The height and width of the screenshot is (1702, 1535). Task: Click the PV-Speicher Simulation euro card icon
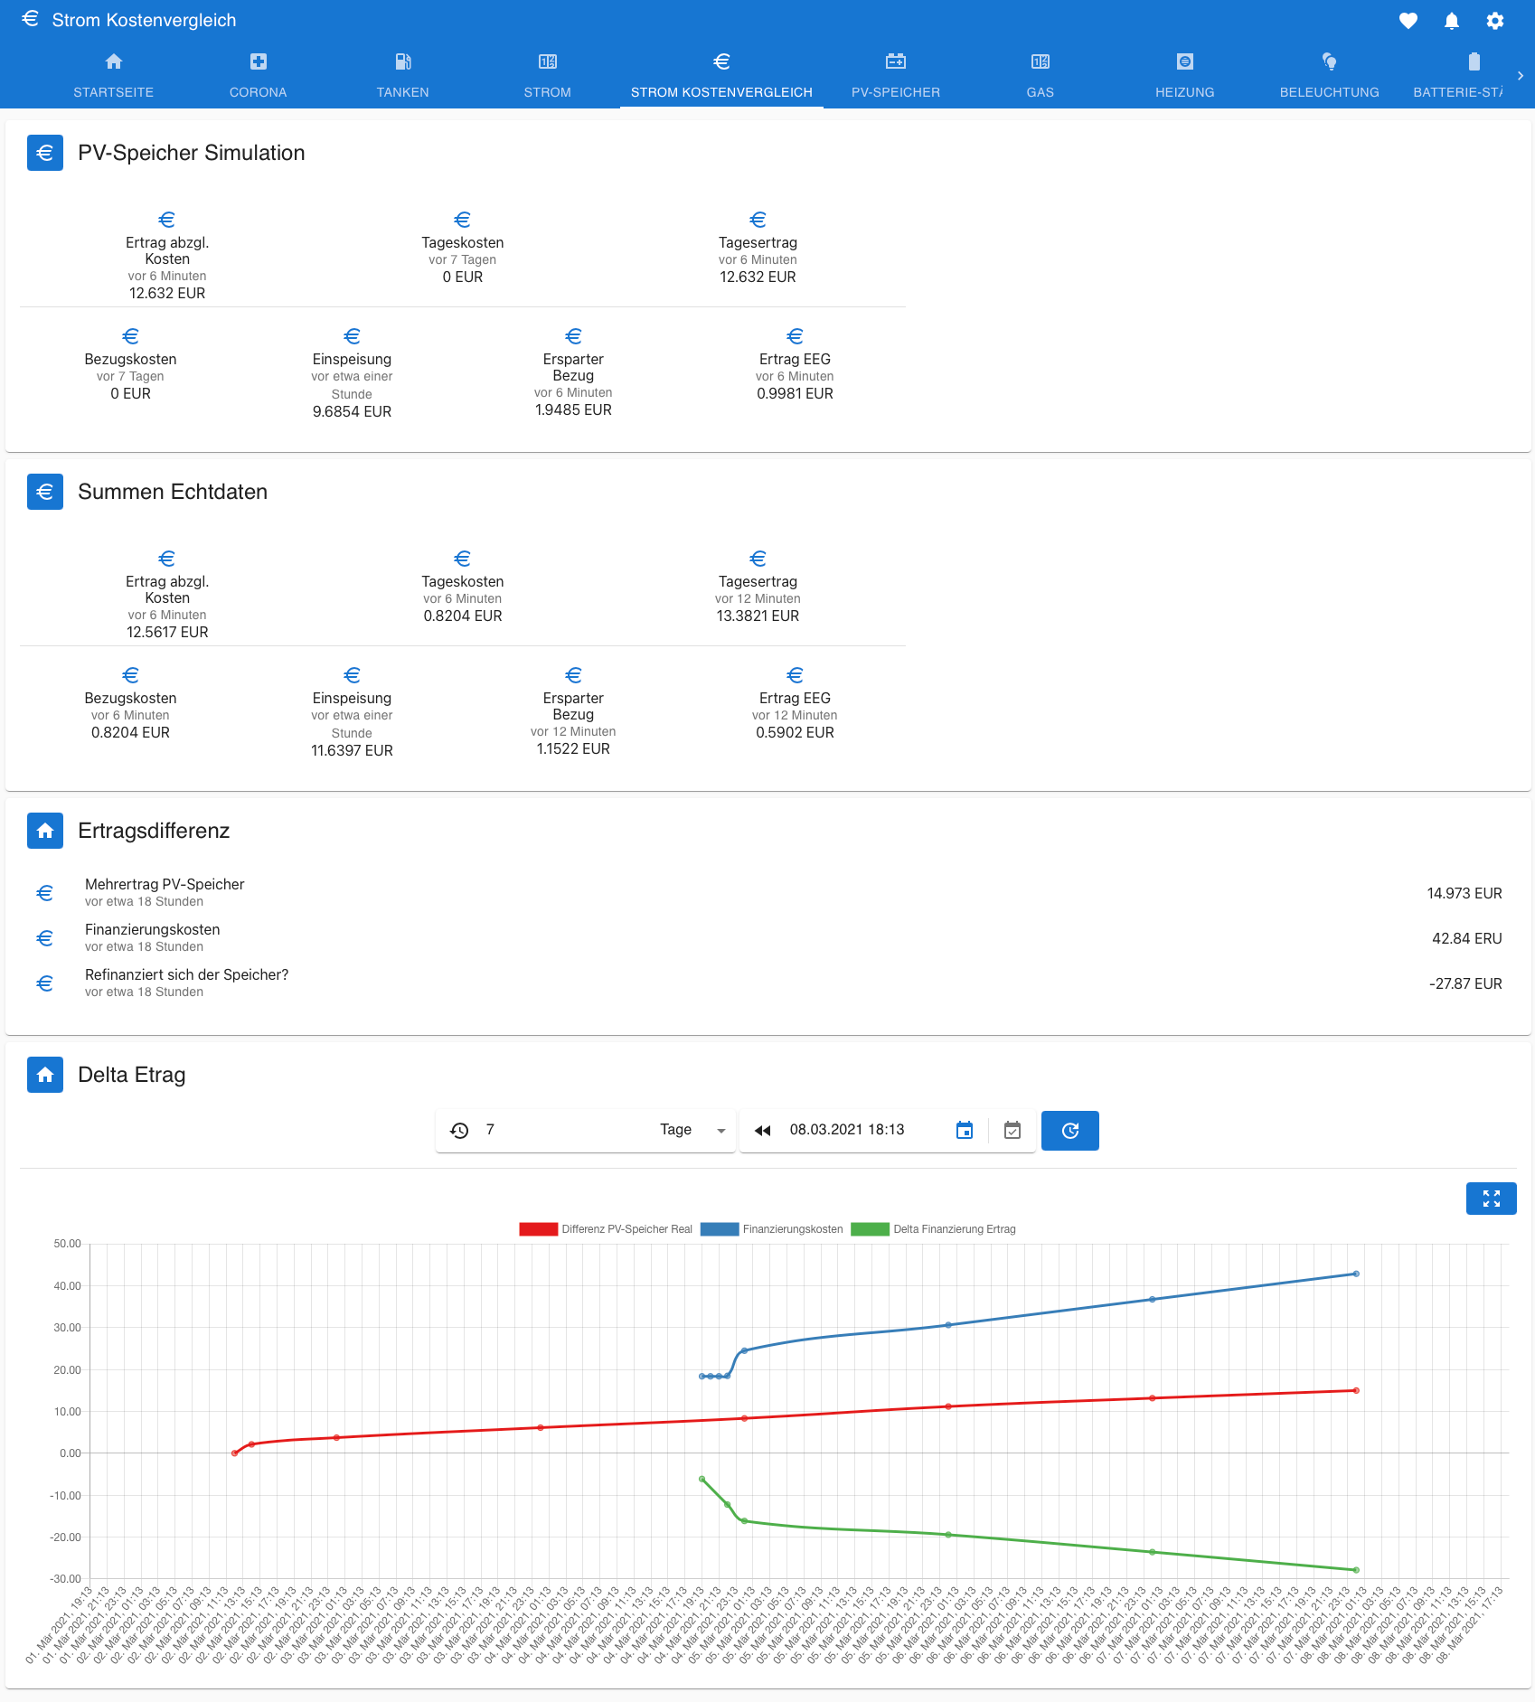(x=45, y=153)
